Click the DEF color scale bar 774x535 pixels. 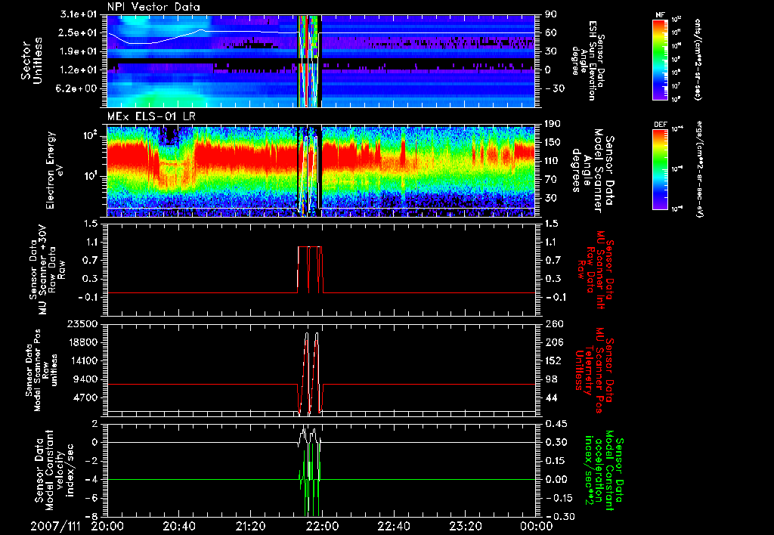(661, 169)
